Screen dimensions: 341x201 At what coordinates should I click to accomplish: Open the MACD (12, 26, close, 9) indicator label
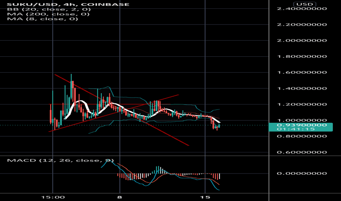coord(60,160)
